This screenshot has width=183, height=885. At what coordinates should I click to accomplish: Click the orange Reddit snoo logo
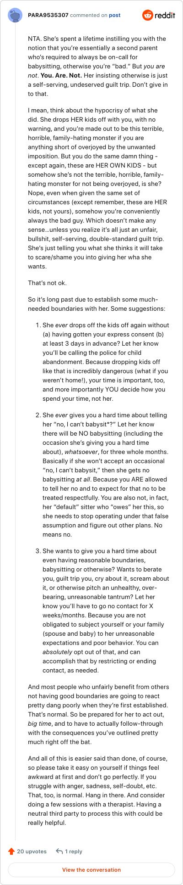point(148,15)
